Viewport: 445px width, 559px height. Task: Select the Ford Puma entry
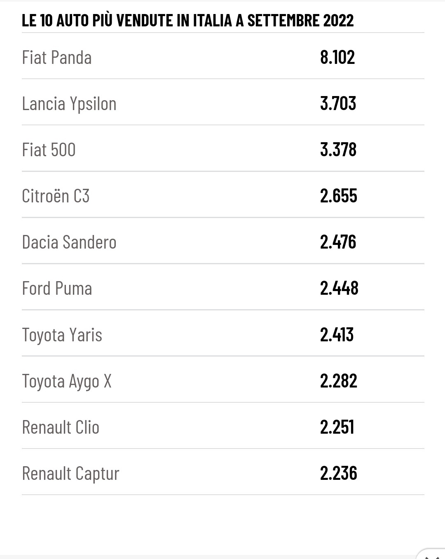57,288
